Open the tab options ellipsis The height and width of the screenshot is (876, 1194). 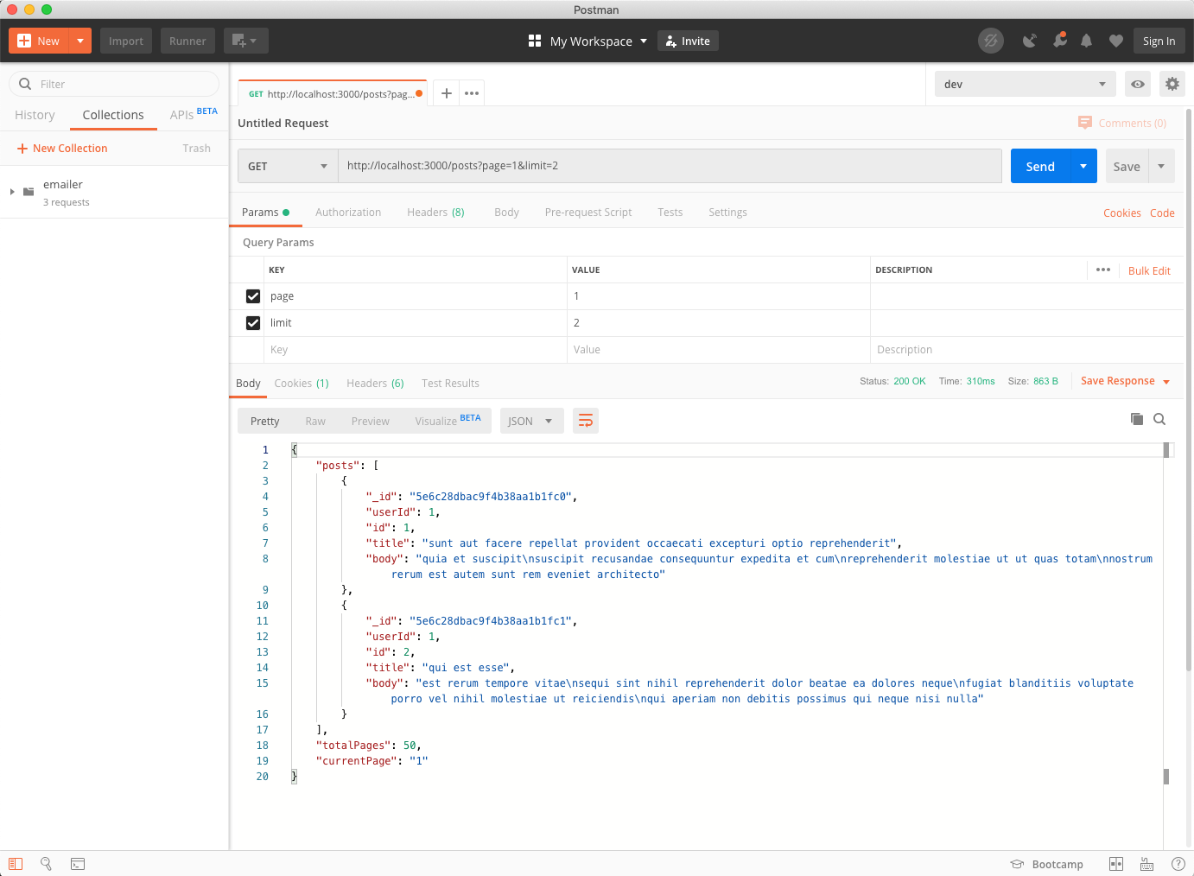(472, 93)
